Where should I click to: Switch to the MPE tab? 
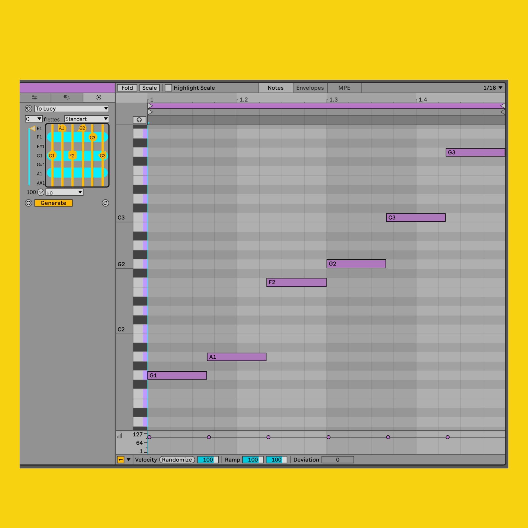click(x=344, y=88)
